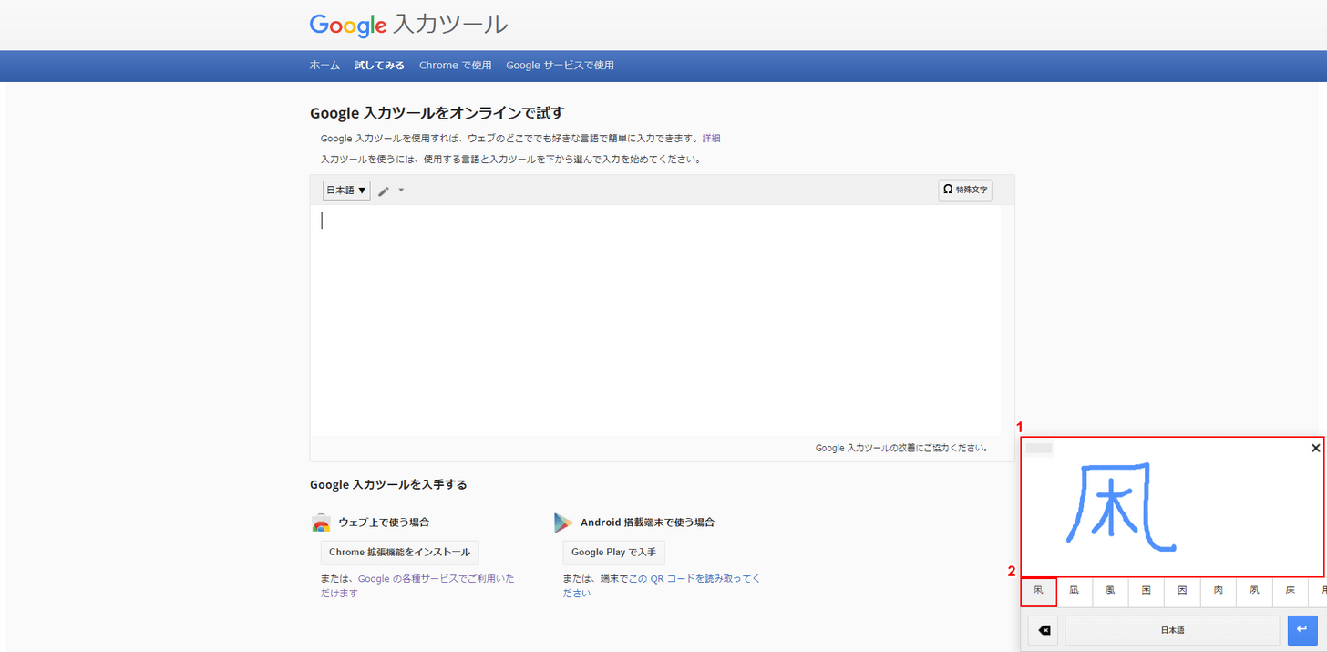Open the 試してみる tab
This screenshot has width=1327, height=652.
tap(379, 66)
